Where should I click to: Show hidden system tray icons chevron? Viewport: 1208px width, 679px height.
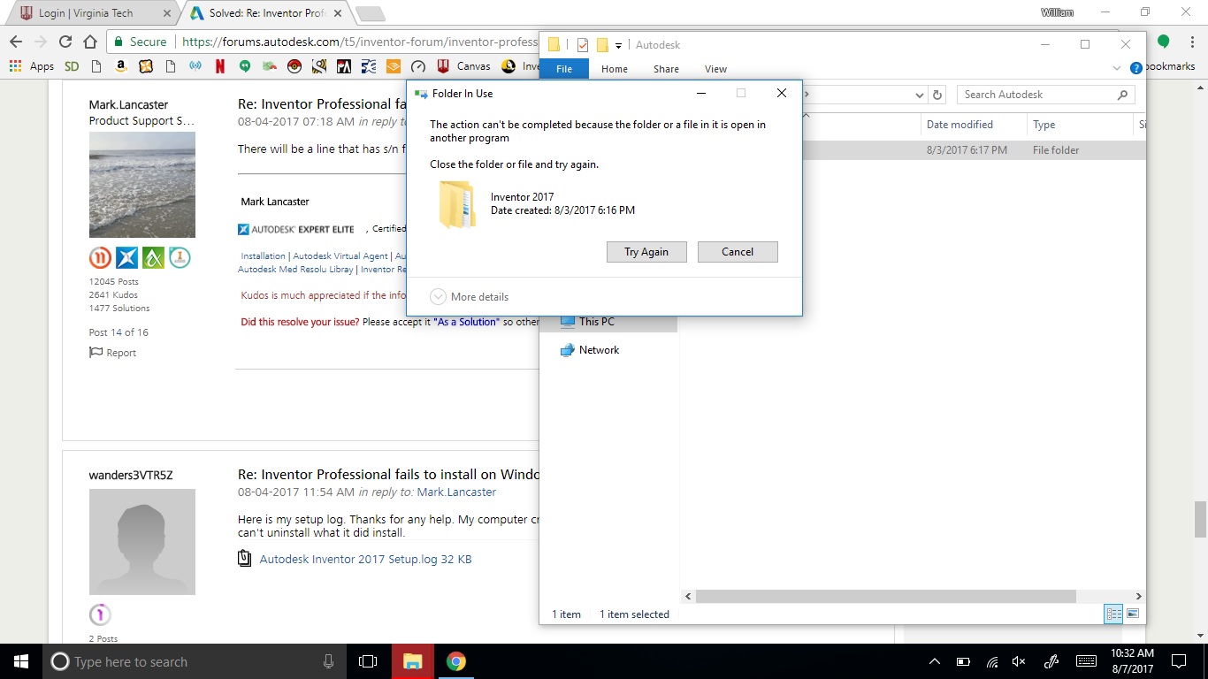[935, 661]
